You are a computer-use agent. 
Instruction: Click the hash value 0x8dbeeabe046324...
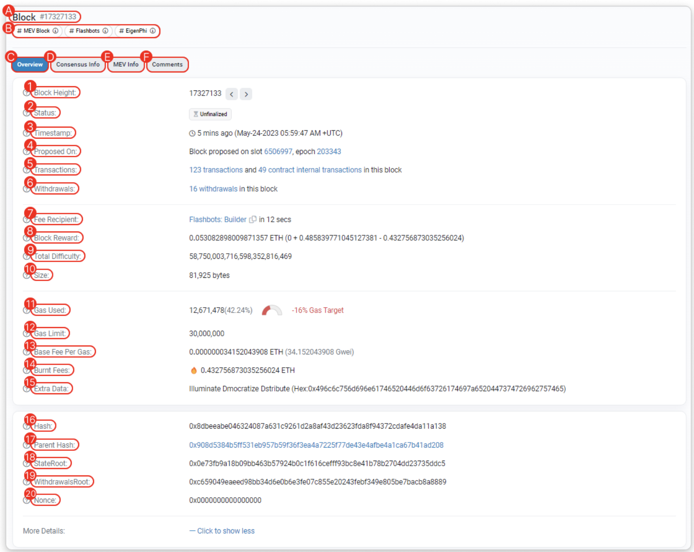(x=318, y=426)
